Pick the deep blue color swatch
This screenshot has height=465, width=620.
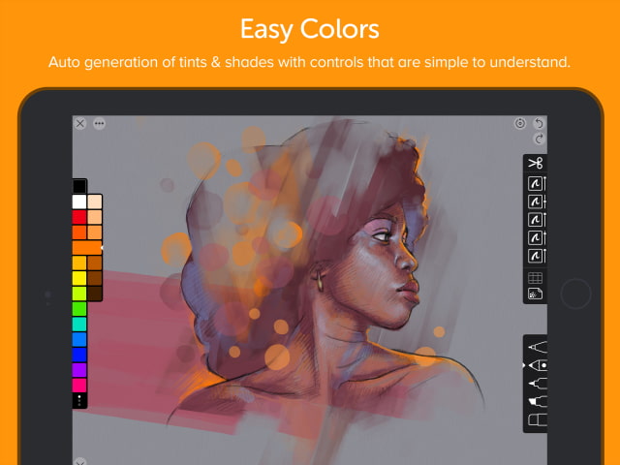pyautogui.click(x=79, y=355)
